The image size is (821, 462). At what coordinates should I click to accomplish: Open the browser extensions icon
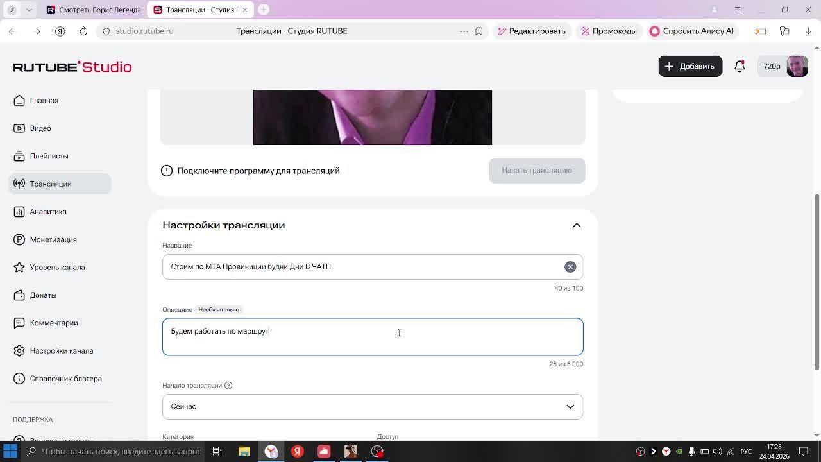pyautogui.click(x=784, y=31)
